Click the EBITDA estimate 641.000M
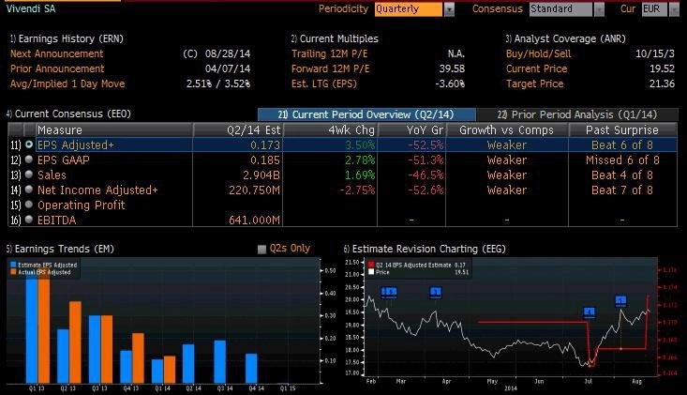Image resolution: width=687 pixels, height=395 pixels. point(254,220)
